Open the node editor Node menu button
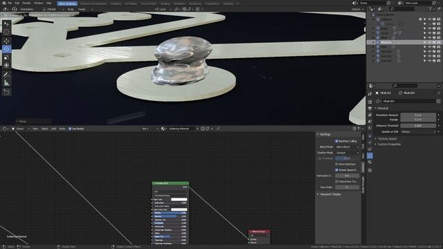Viewport: 443px width, 249px height. pyautogui.click(x=62, y=129)
